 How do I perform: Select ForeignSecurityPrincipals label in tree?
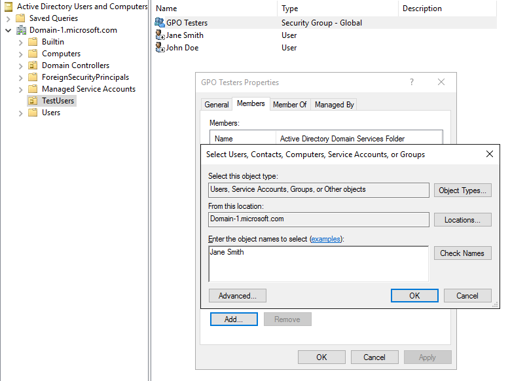[85, 77]
